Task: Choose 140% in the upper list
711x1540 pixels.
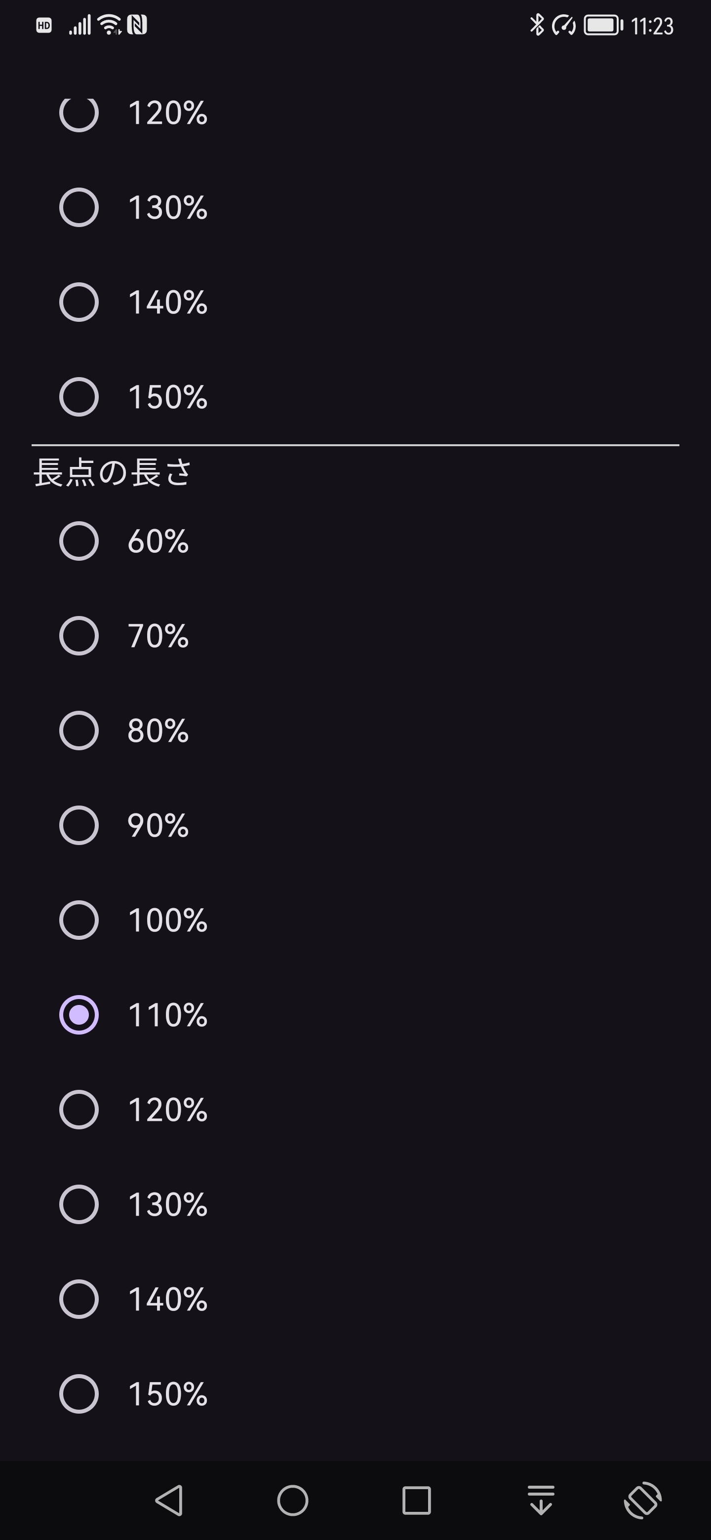Action: tap(79, 302)
